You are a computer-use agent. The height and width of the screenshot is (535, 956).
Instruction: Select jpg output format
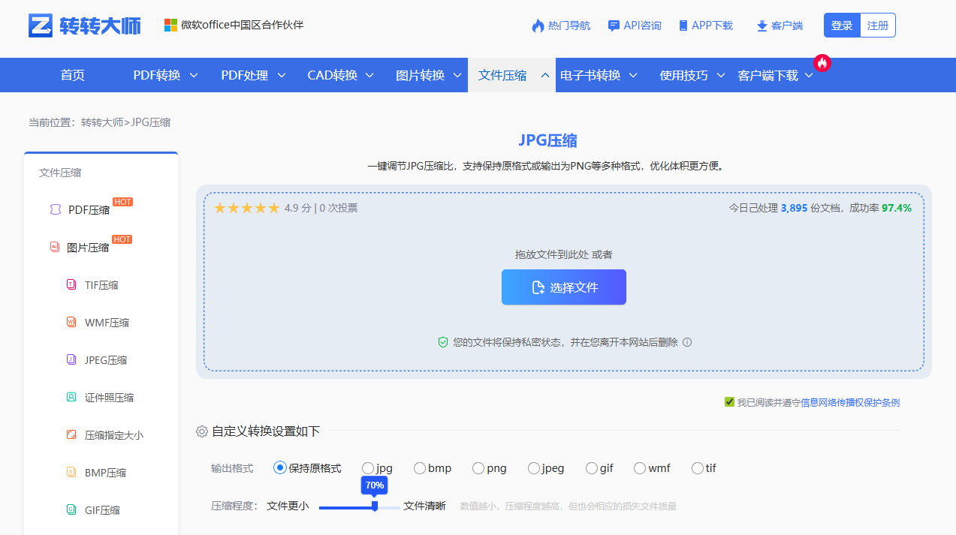click(x=368, y=468)
